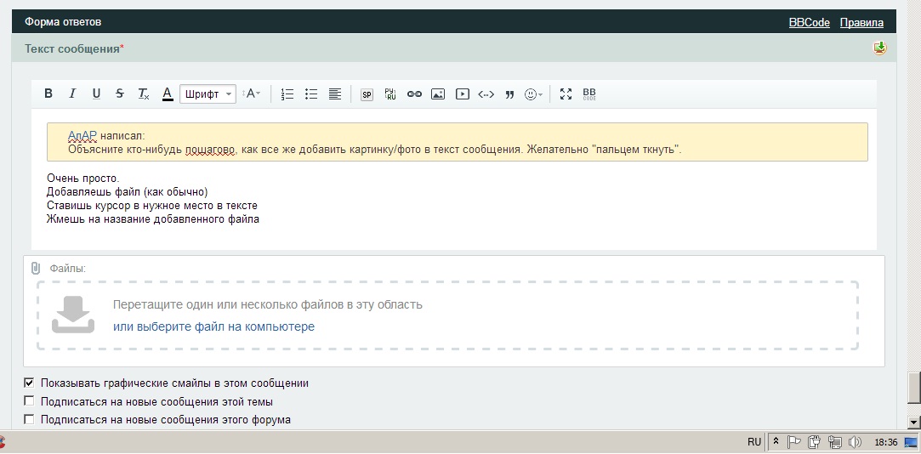Toggle bold text formatting
Viewport: 921px width, 454px height.
48,94
